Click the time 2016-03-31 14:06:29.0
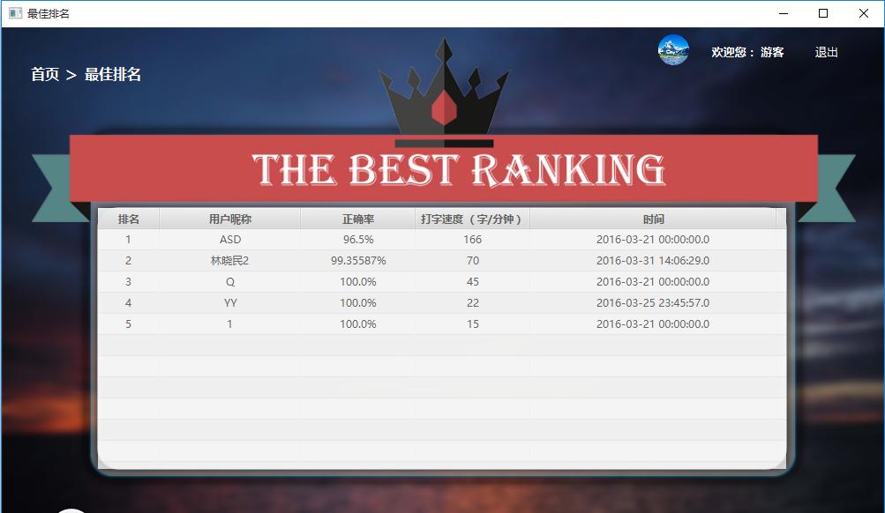Image resolution: width=885 pixels, height=513 pixels. pos(653,260)
